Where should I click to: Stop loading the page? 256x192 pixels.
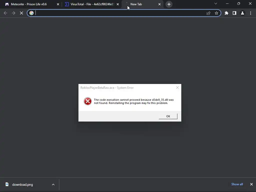[21, 13]
